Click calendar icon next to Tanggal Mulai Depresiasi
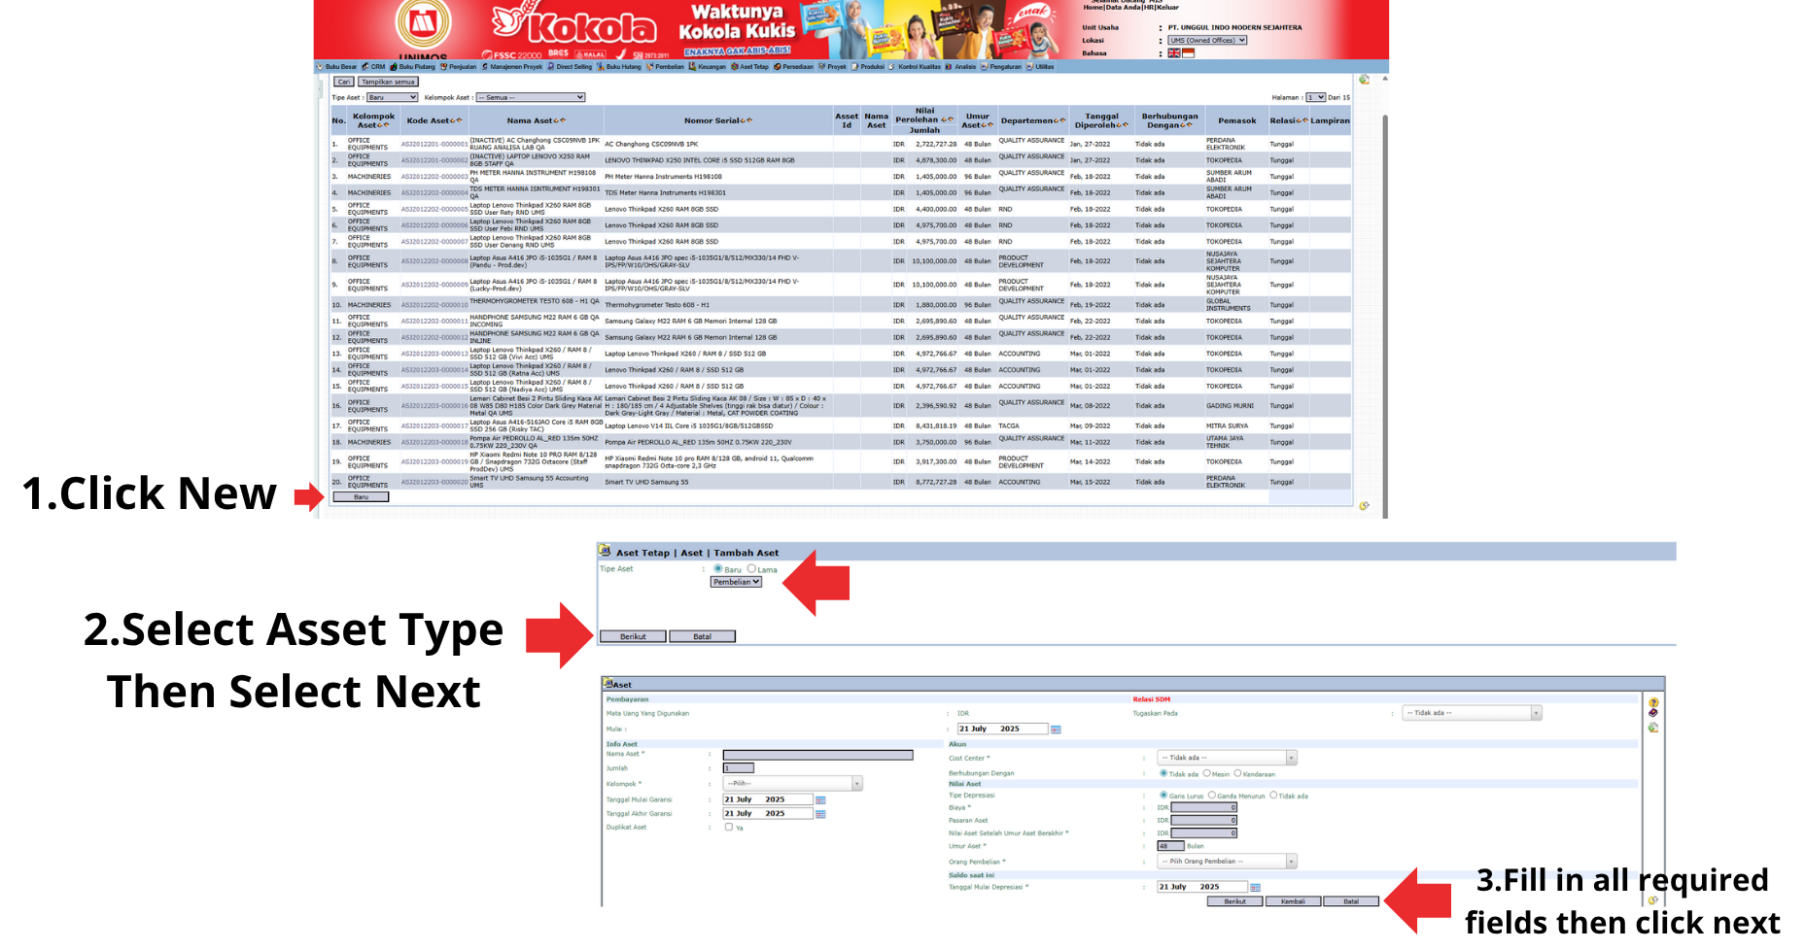1805x950 pixels. coord(1255,888)
